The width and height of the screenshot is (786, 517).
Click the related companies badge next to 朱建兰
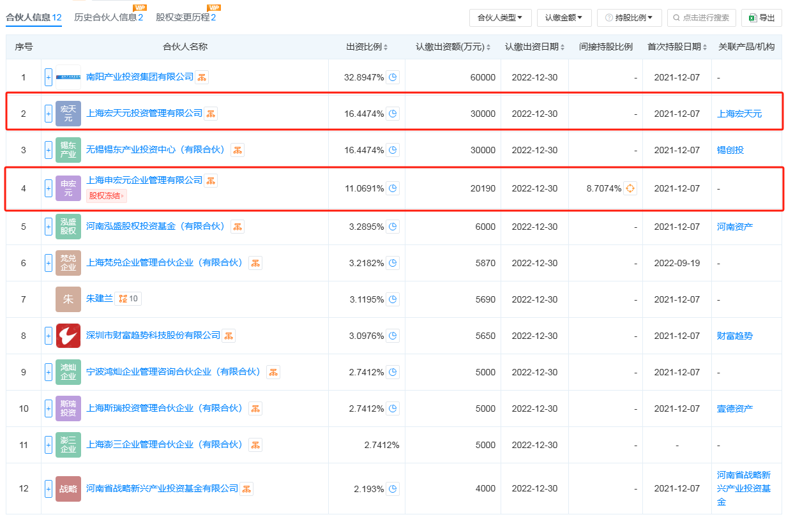coord(127,299)
